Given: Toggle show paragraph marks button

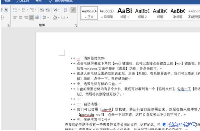Looking at the screenshot, I should coord(73,10).
